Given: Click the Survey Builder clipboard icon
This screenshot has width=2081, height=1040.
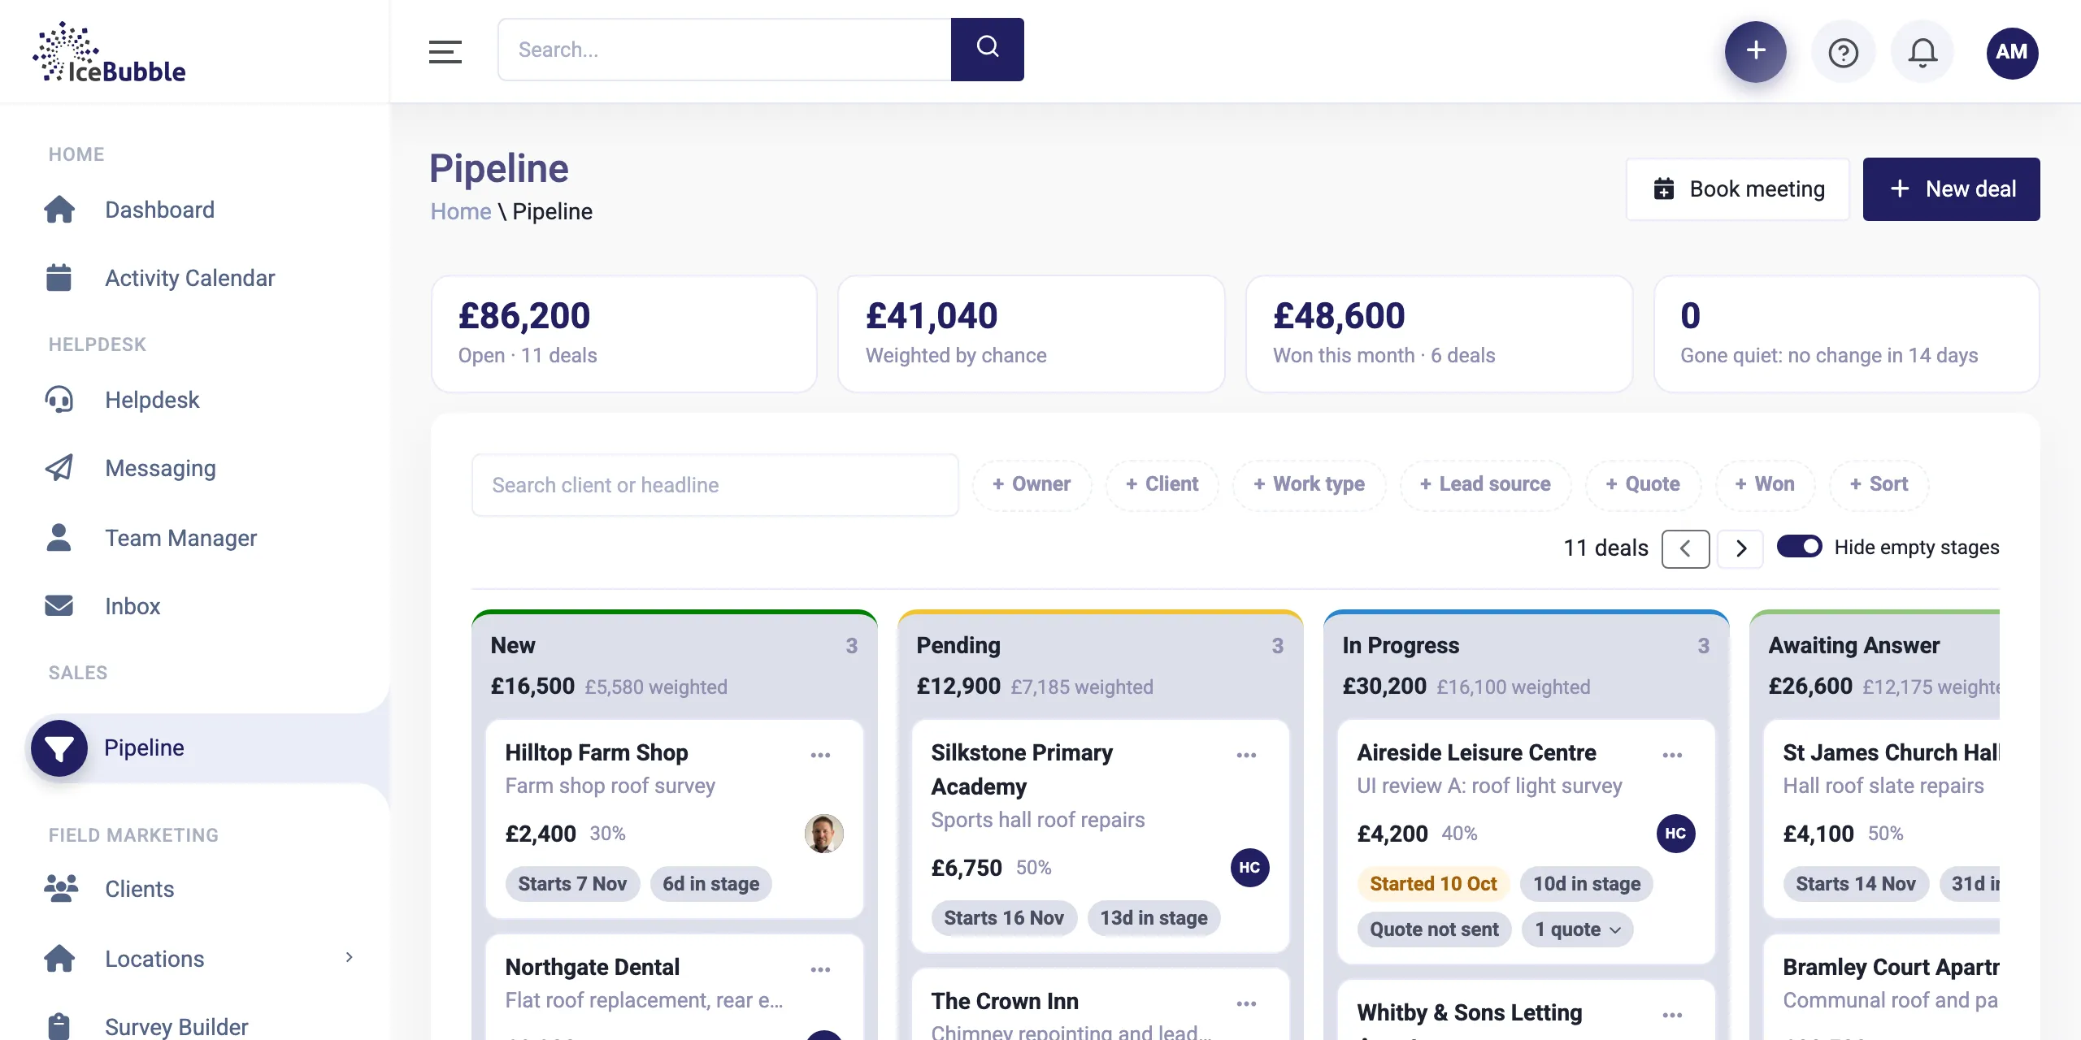Looking at the screenshot, I should tap(59, 1026).
